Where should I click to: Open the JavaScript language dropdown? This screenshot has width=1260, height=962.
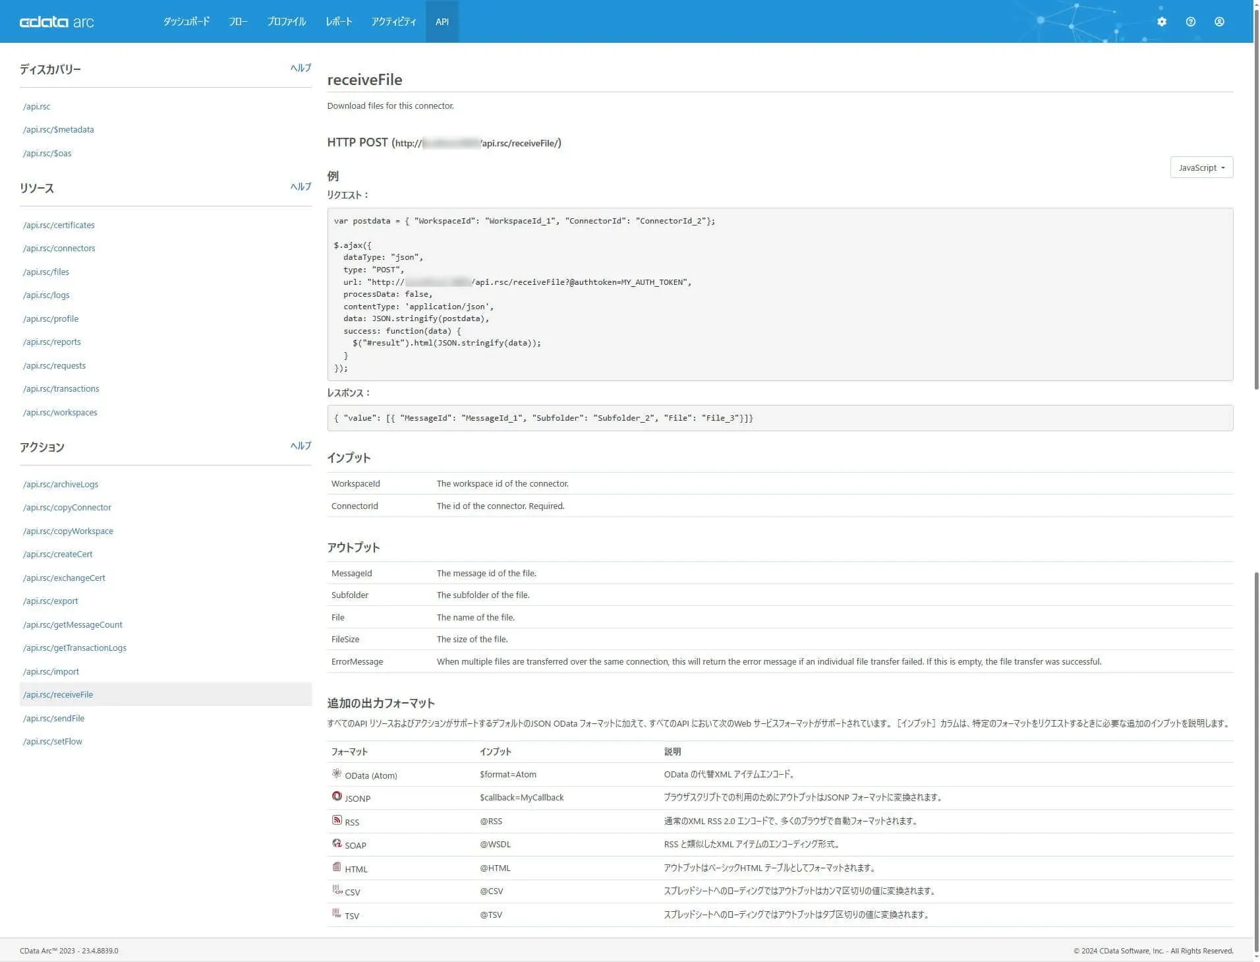pyautogui.click(x=1201, y=167)
